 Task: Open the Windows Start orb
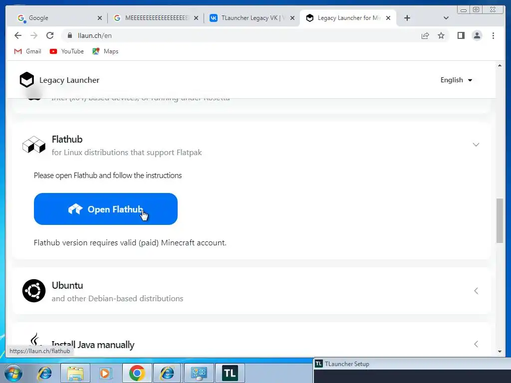[x=13, y=373]
